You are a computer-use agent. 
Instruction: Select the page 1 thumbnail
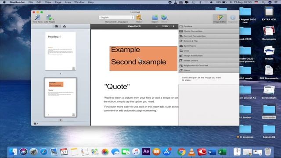(x=61, y=51)
